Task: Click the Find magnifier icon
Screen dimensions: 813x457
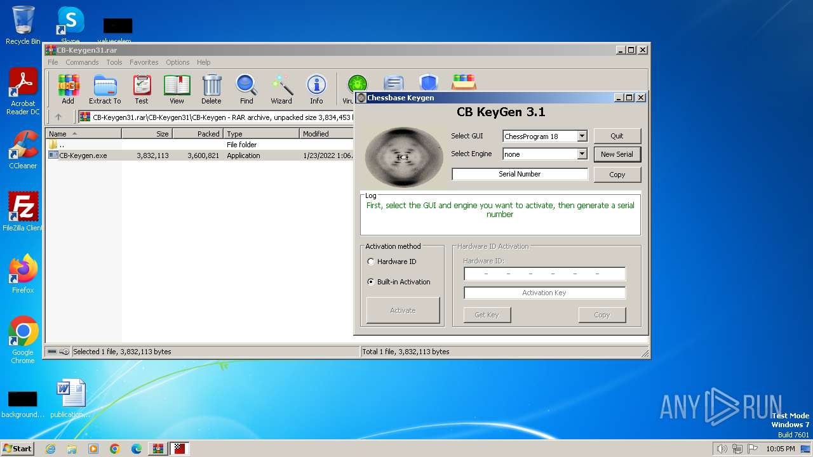Action: click(x=246, y=89)
